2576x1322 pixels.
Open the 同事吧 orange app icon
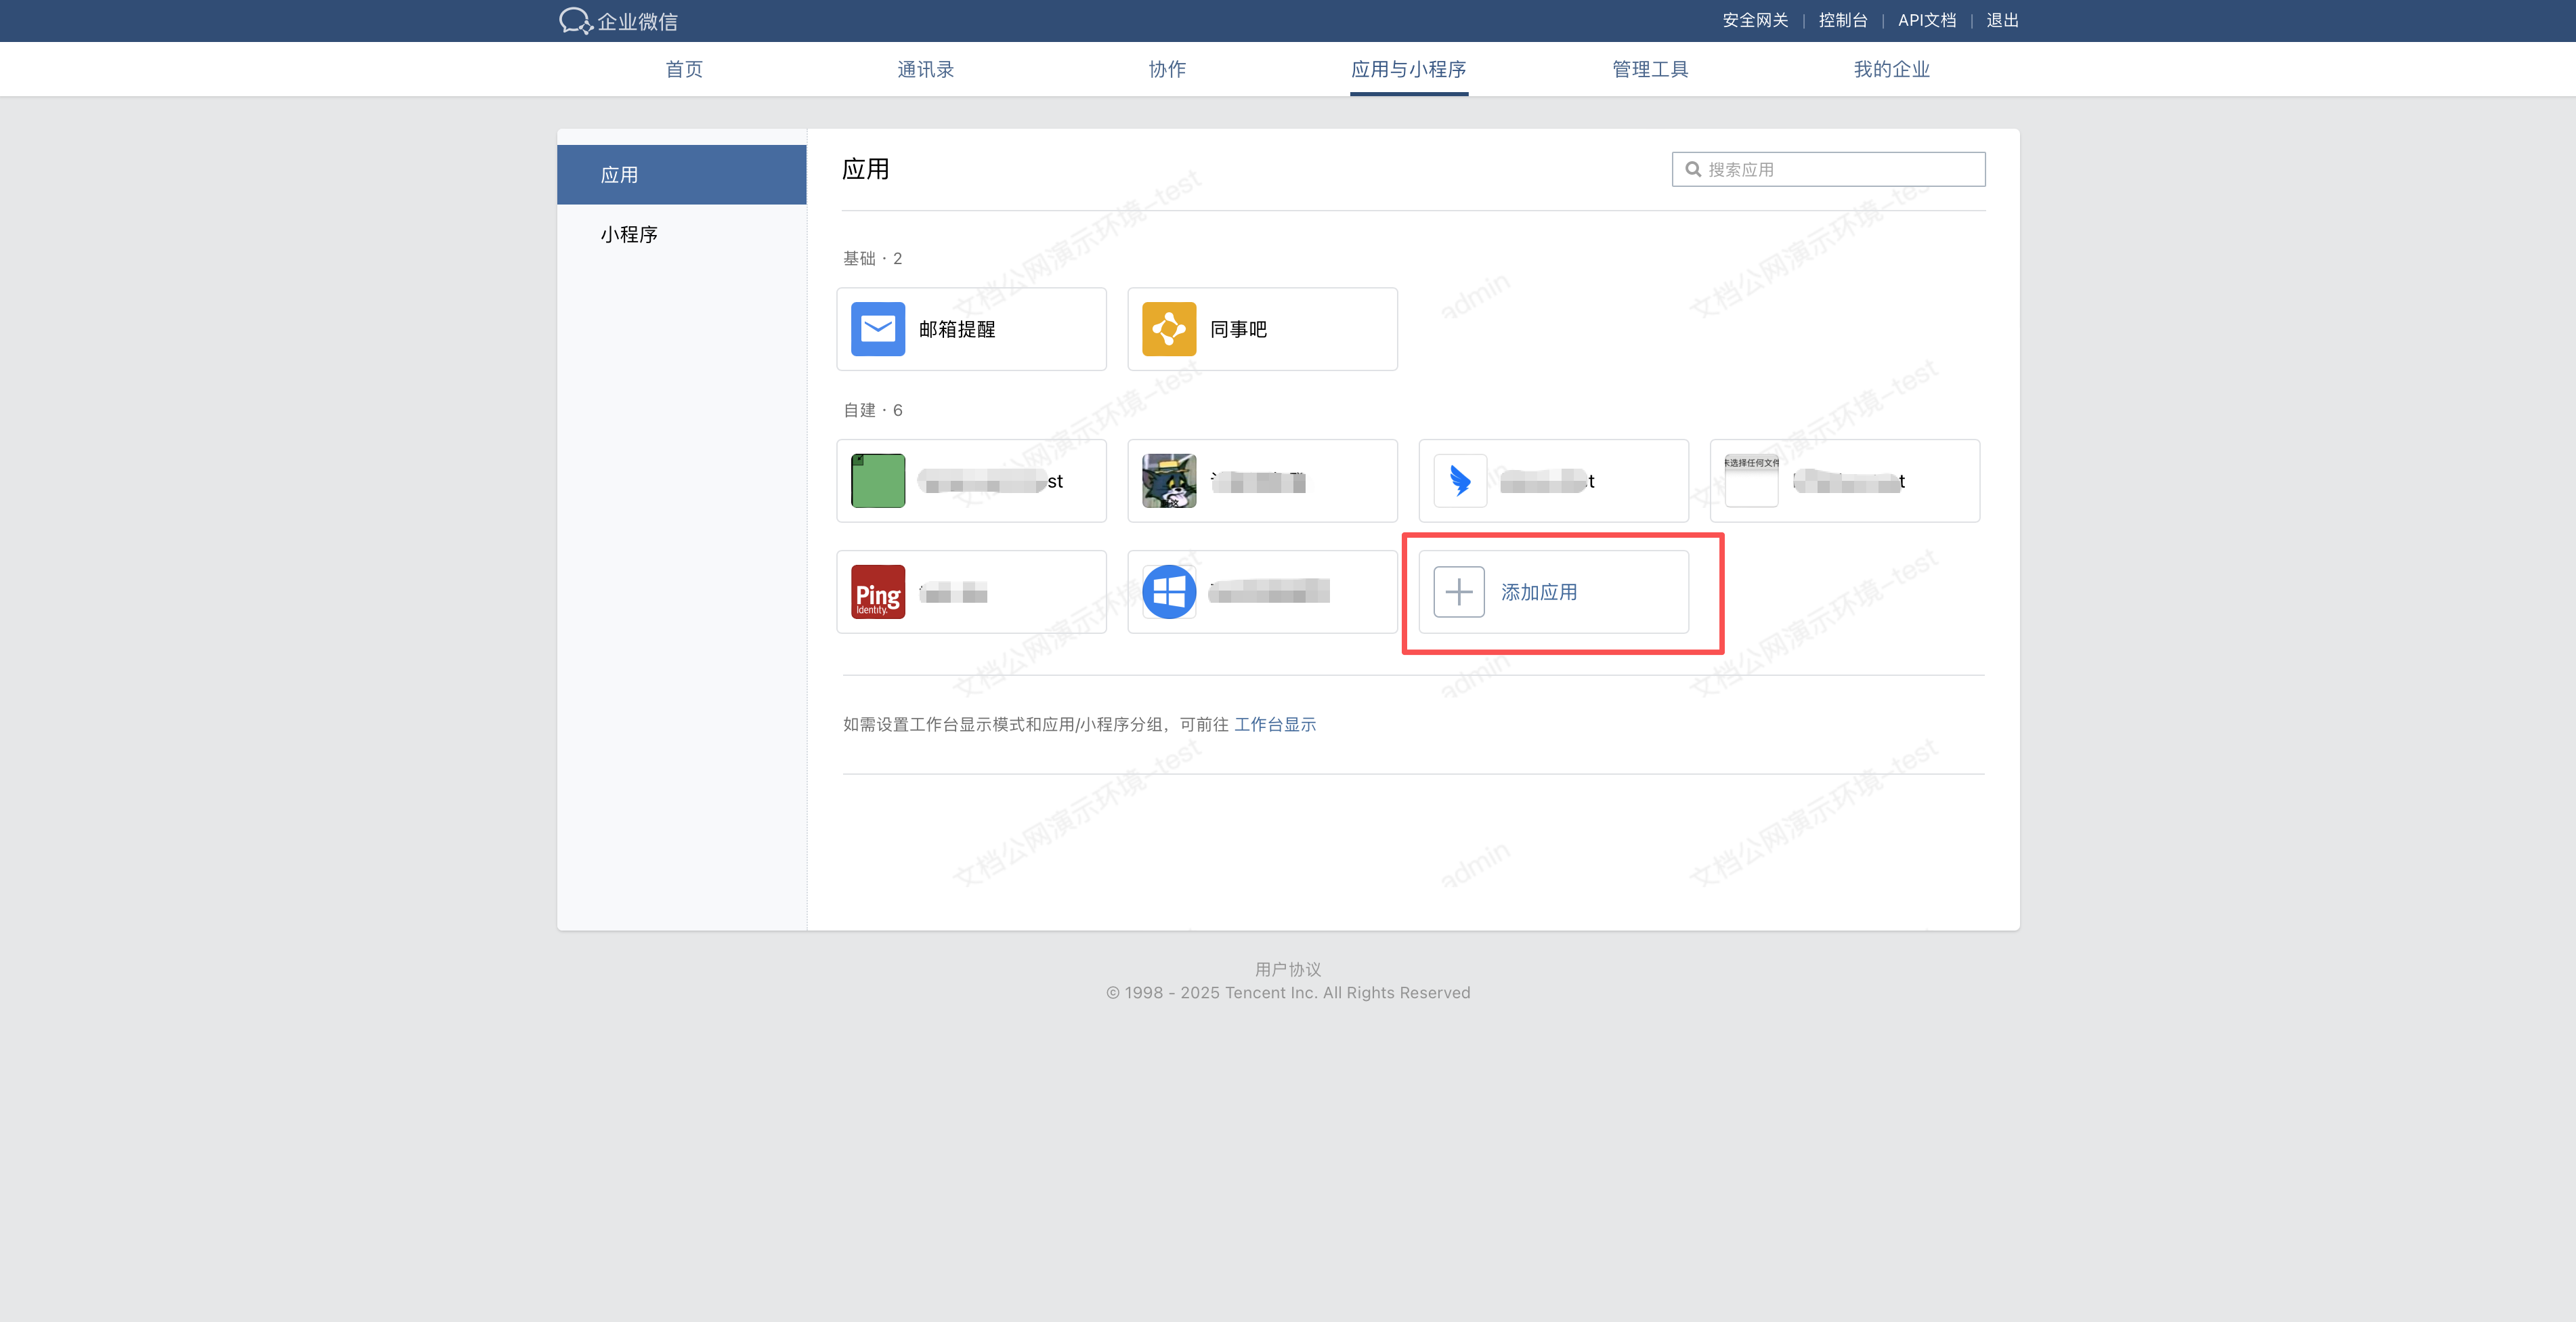(1168, 329)
